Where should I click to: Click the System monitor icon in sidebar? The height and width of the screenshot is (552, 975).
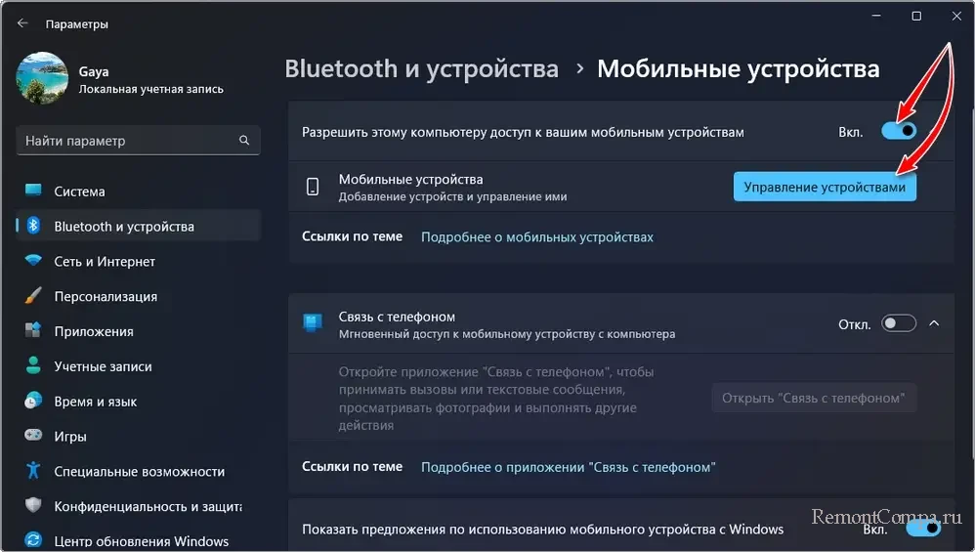pos(34,191)
